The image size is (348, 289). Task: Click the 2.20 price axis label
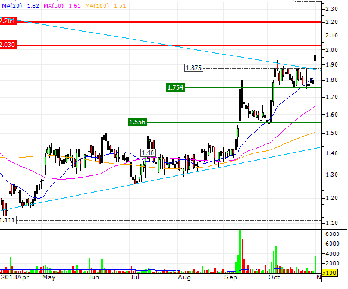331,22
